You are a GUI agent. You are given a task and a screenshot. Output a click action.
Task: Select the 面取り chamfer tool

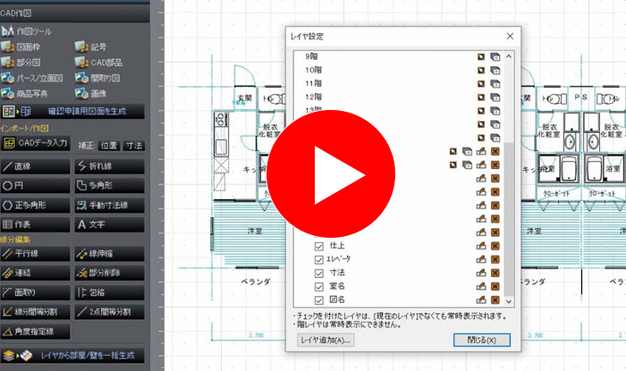[x=36, y=293]
